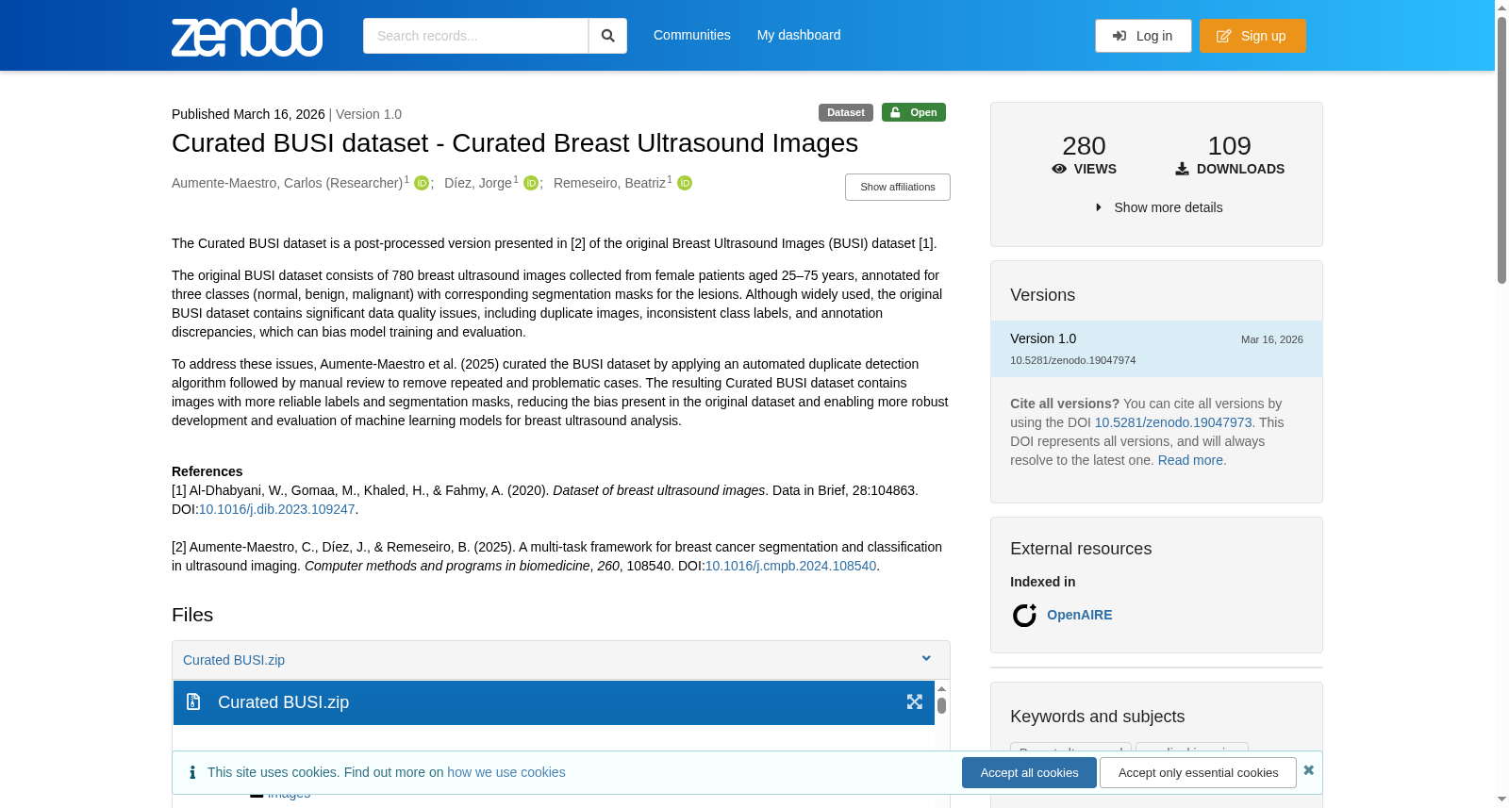
Task: Click the DOI text 10.5281/zenodo.19047974
Action: pos(1073,360)
